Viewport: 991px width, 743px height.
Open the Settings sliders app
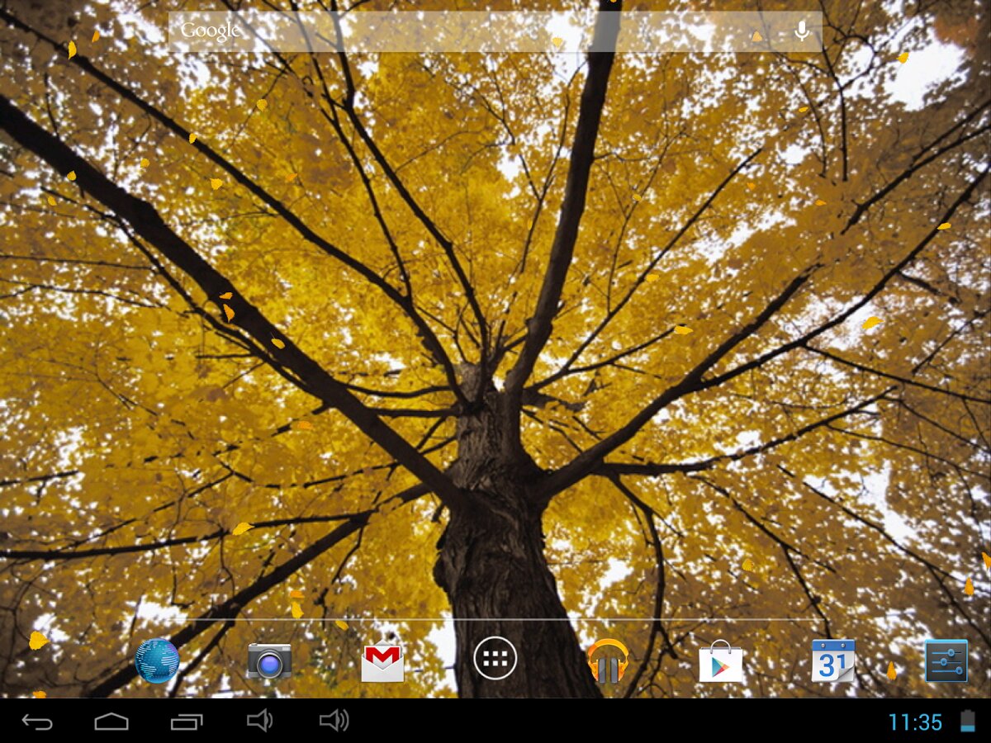point(946,660)
